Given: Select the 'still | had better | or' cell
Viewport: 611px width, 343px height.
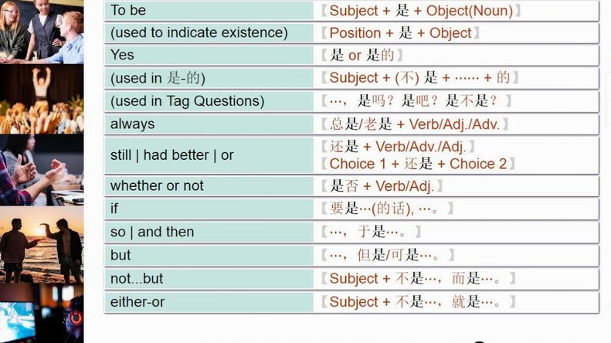Looking at the screenshot, I should pos(209,155).
